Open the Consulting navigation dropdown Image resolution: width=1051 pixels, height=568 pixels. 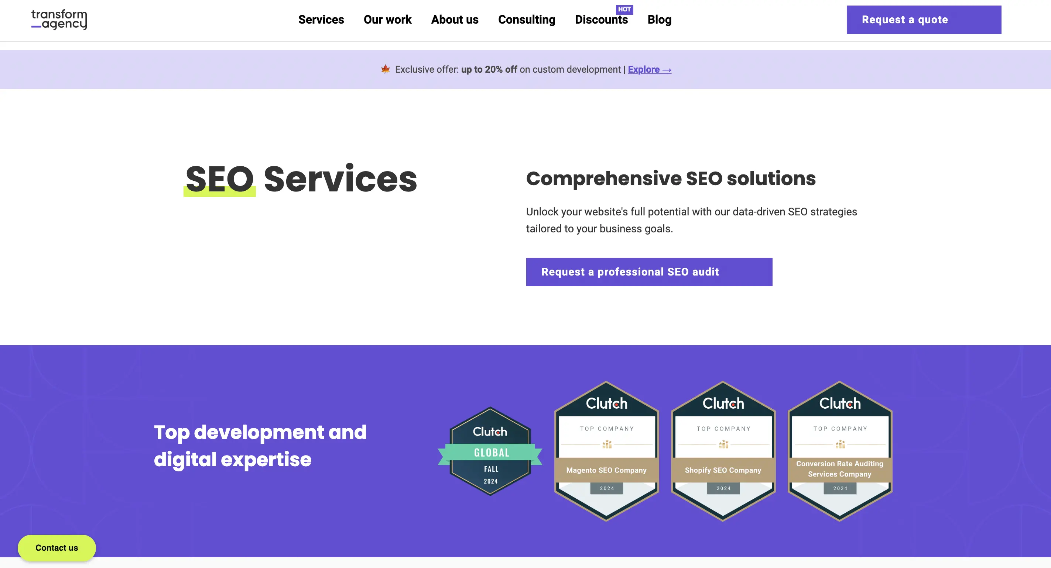(x=527, y=20)
